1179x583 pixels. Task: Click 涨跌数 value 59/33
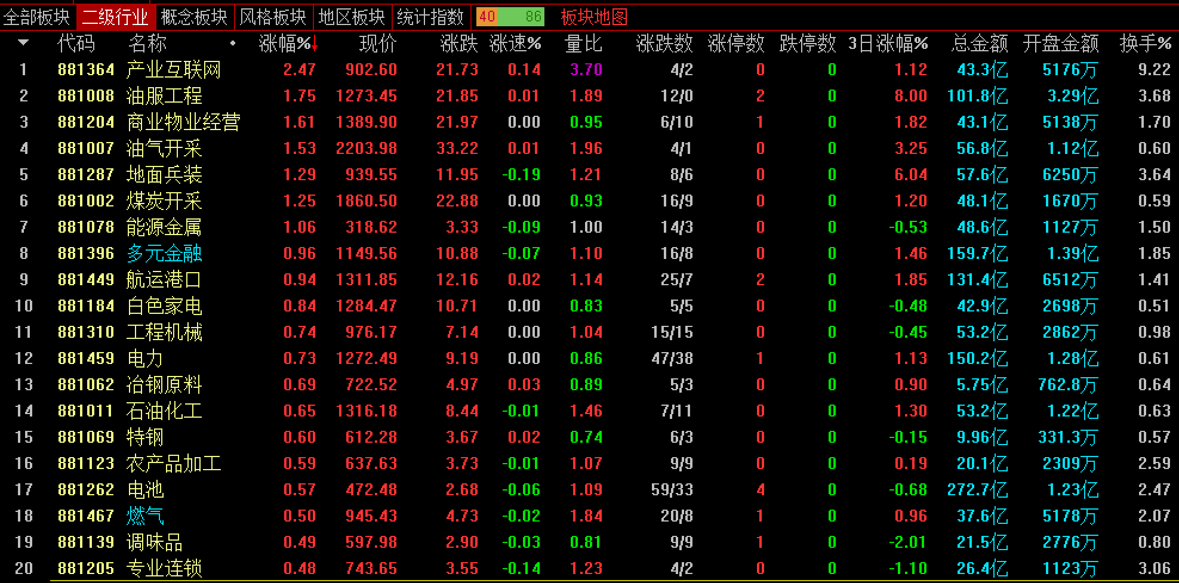pos(672,490)
